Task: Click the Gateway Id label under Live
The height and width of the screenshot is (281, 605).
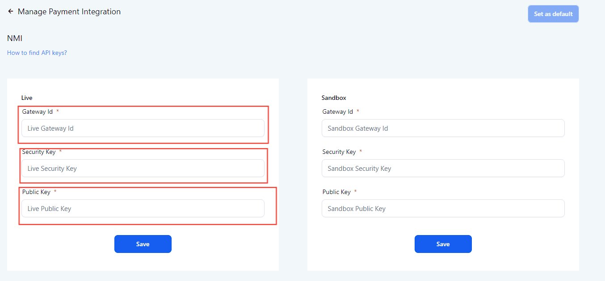Action: point(38,112)
